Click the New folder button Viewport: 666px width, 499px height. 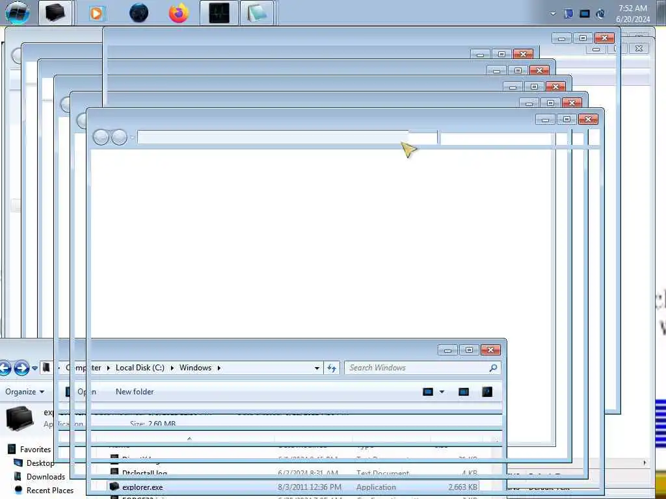[135, 392]
